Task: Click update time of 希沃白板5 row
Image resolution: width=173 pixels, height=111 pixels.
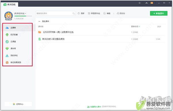Action: click(134, 39)
